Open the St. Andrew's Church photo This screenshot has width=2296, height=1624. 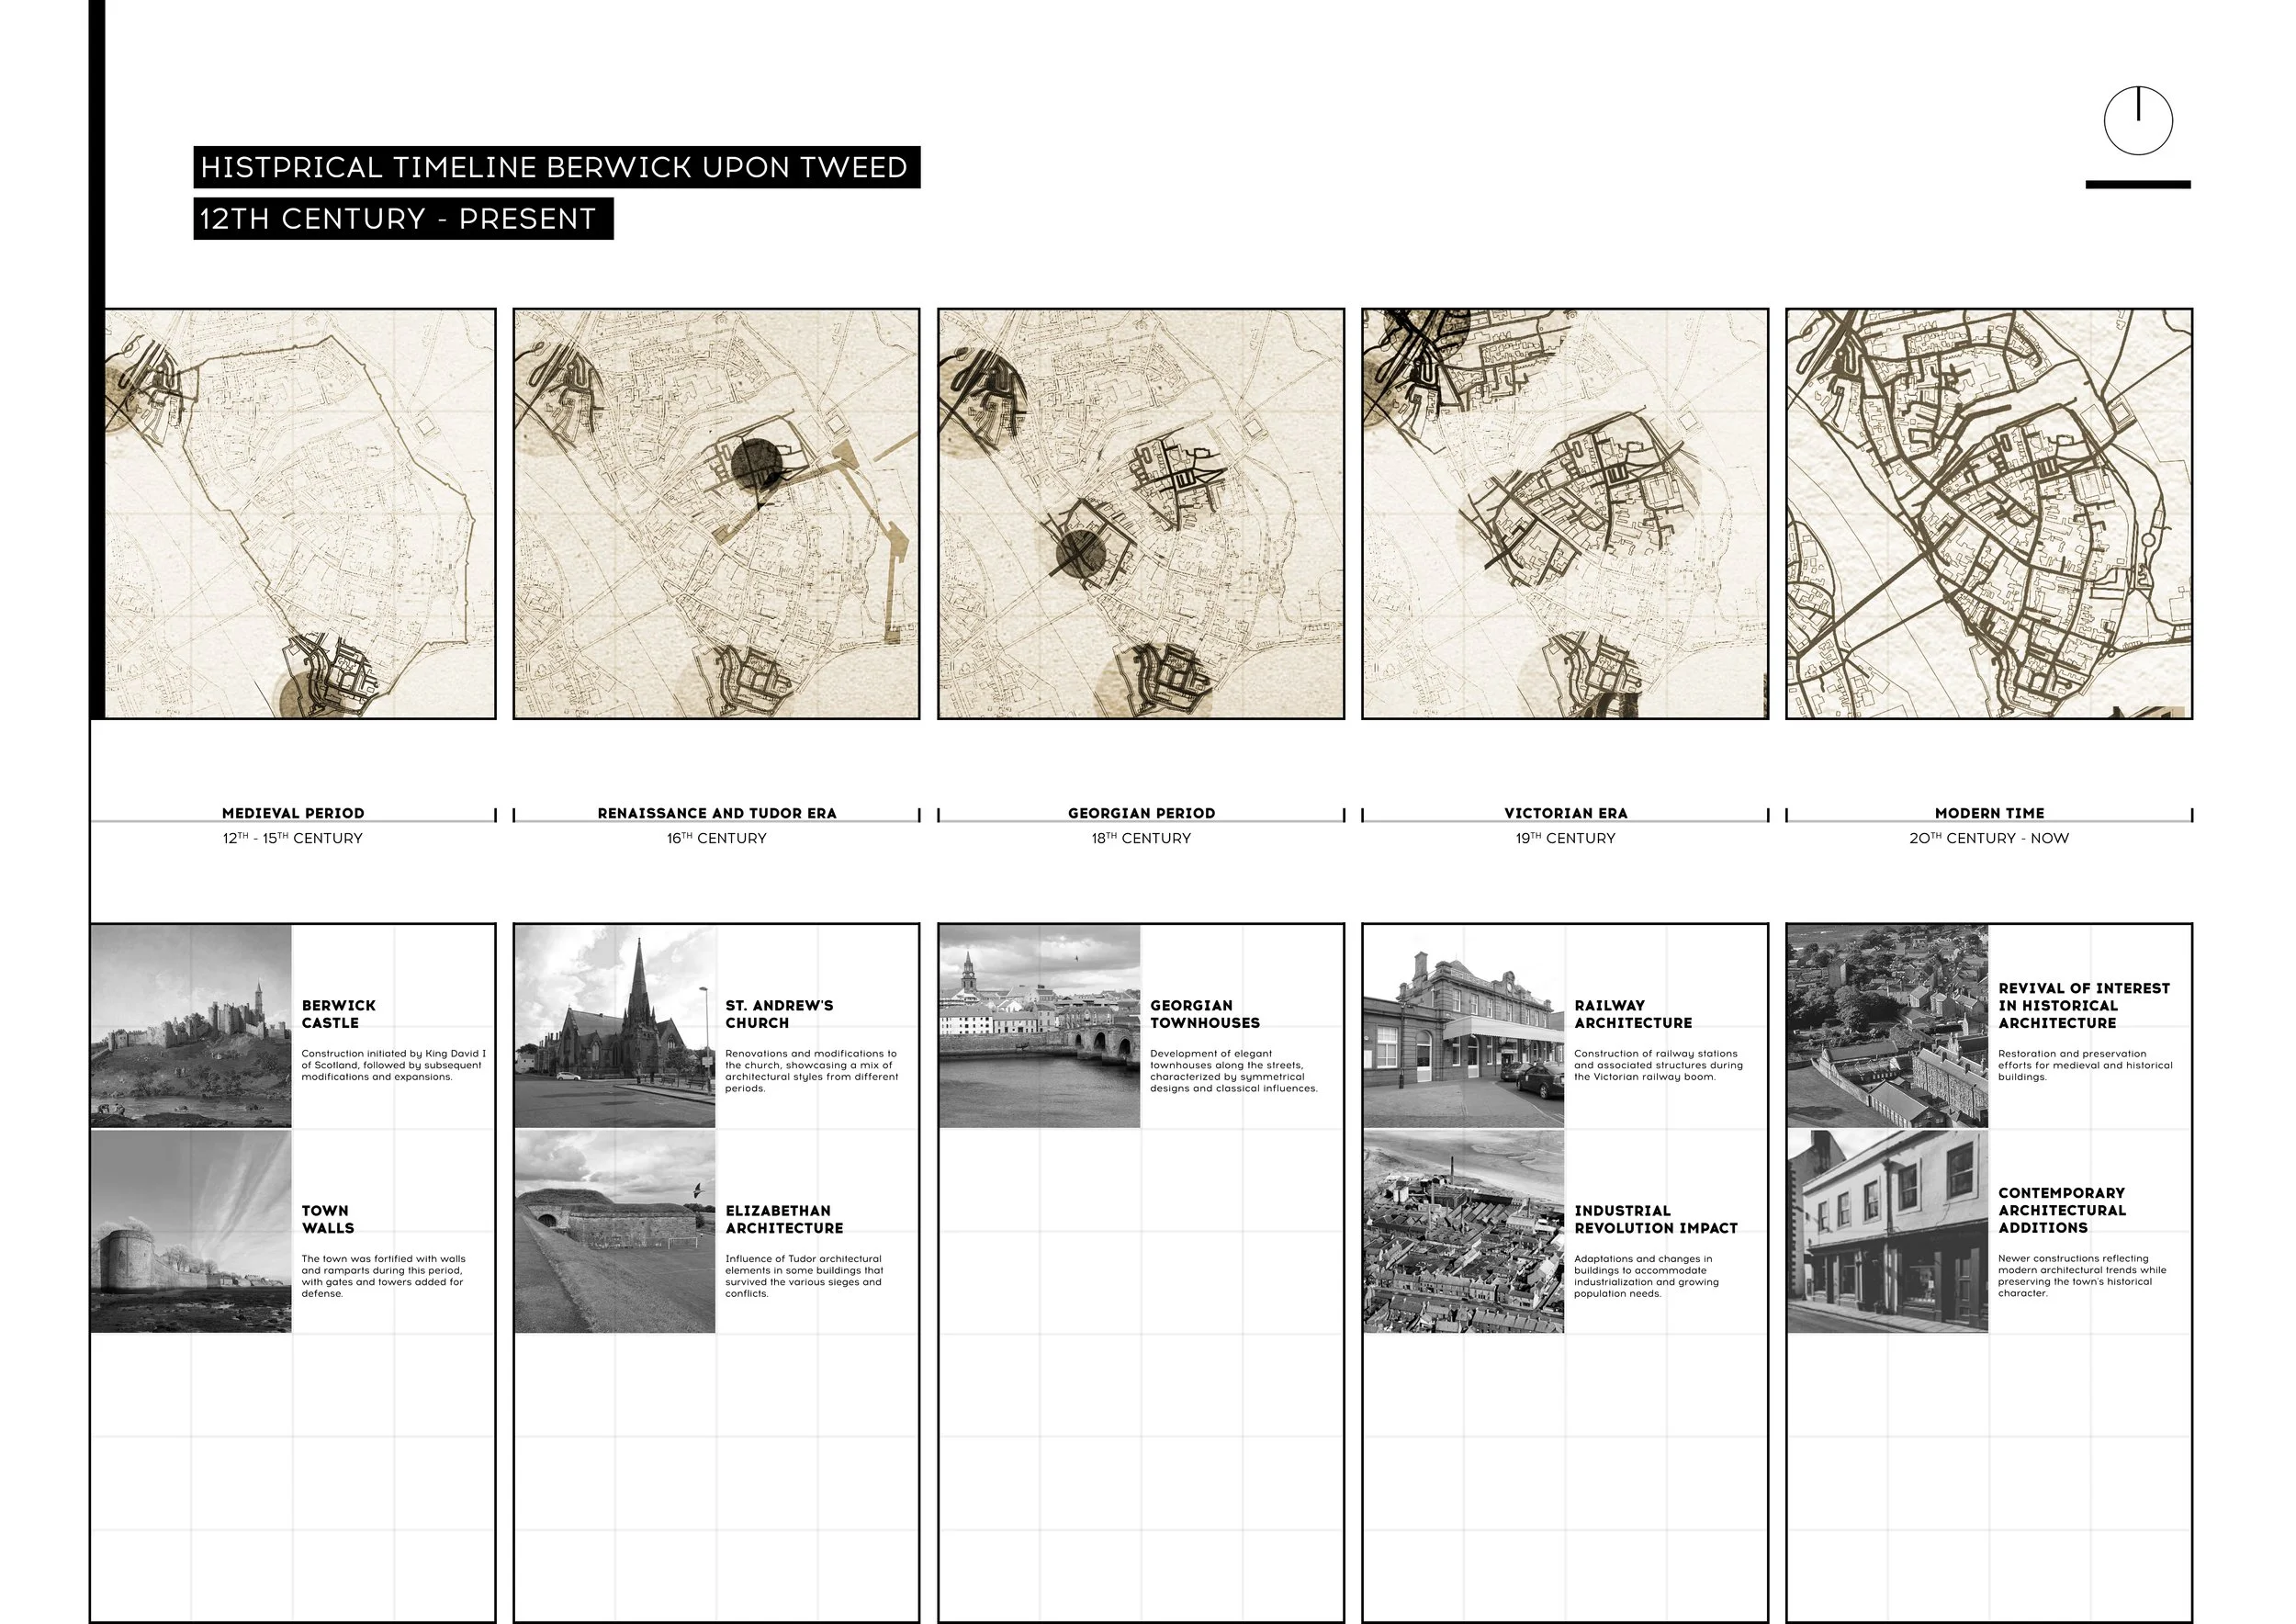pyautogui.click(x=615, y=1026)
